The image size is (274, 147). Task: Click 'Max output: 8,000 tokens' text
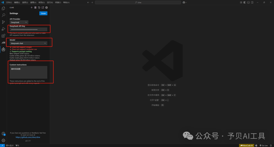tap(19, 53)
